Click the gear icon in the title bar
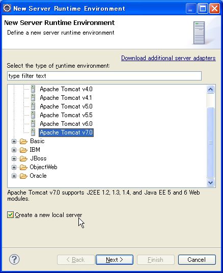This screenshot has height=273, width=223. pos(7,8)
